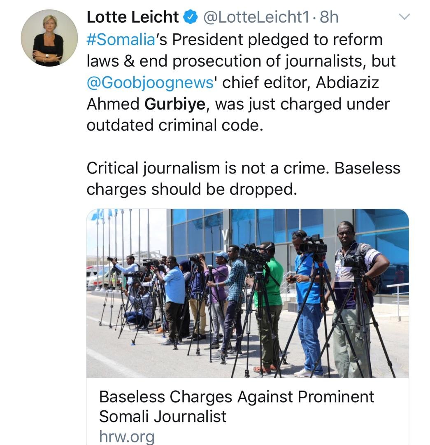Open the "Baseless Charges Against Prominent" headline
The height and width of the screenshot is (445, 430).
tap(237, 397)
